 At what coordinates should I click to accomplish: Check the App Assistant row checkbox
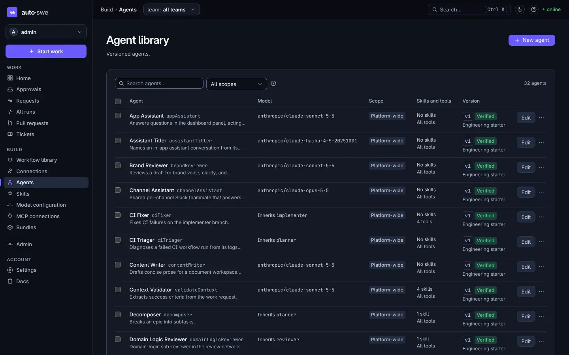(x=118, y=116)
